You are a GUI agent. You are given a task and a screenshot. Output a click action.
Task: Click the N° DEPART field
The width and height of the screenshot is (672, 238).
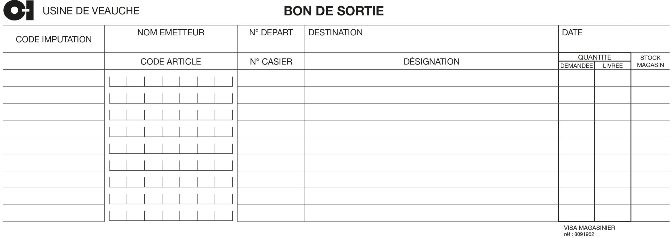pyautogui.click(x=271, y=39)
